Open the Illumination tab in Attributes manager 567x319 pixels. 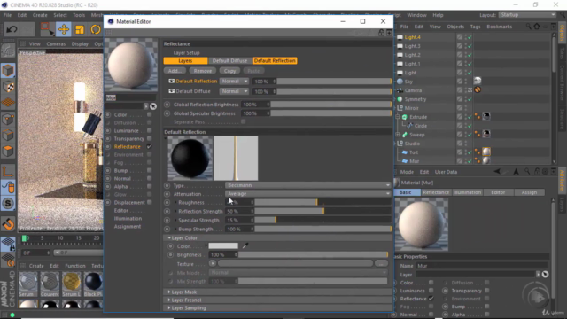[x=467, y=192]
